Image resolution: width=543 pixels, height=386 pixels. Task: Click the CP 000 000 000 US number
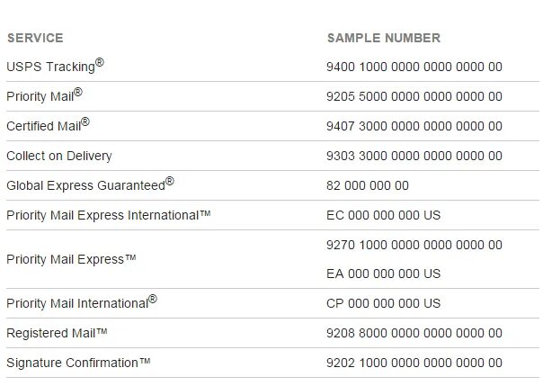tap(383, 303)
